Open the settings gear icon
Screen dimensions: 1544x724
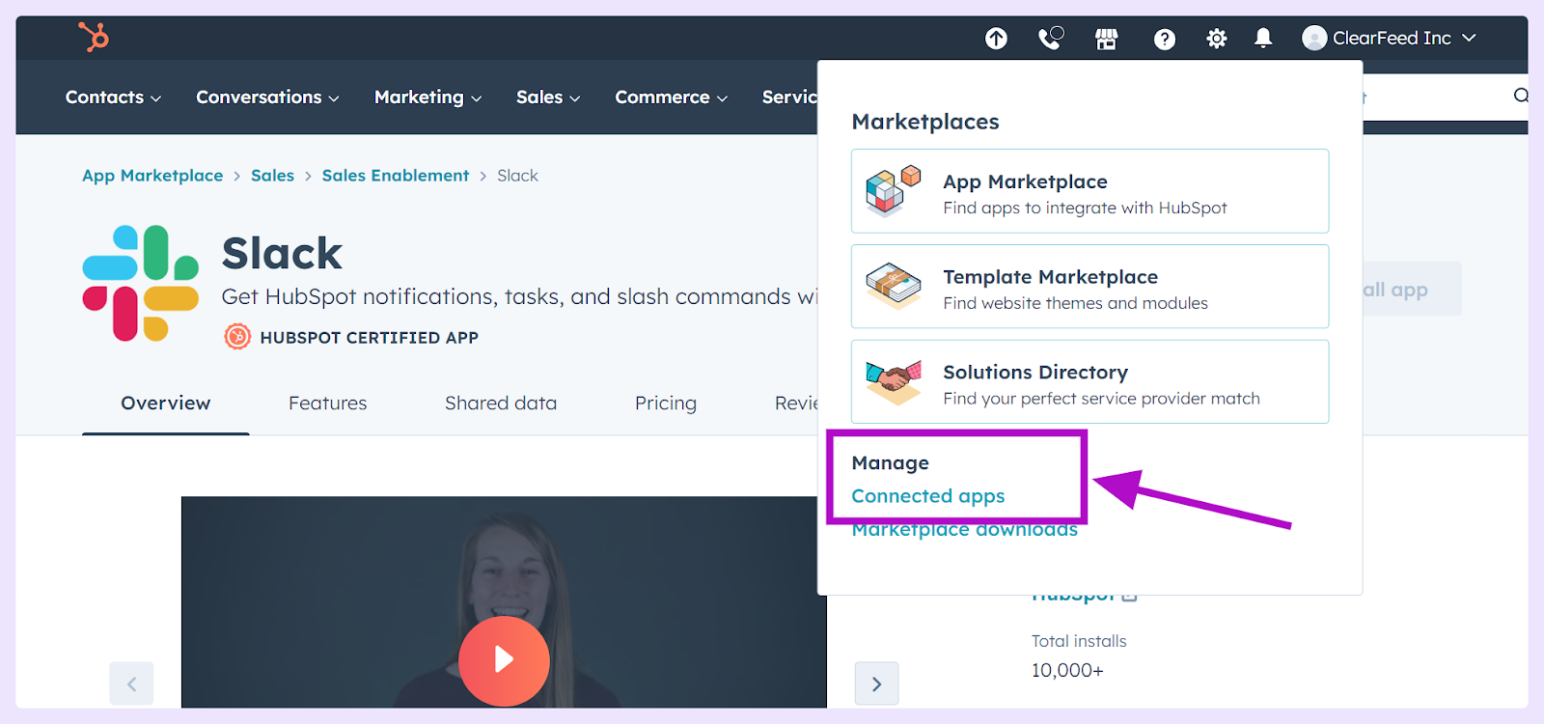click(x=1217, y=39)
